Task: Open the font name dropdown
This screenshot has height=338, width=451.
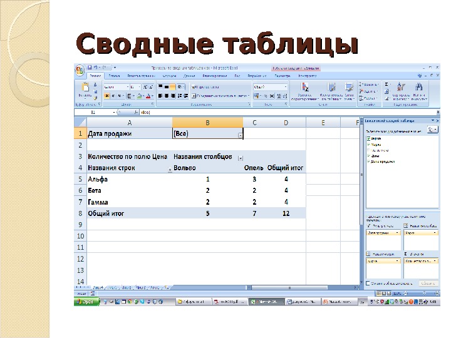Action: click(x=128, y=87)
